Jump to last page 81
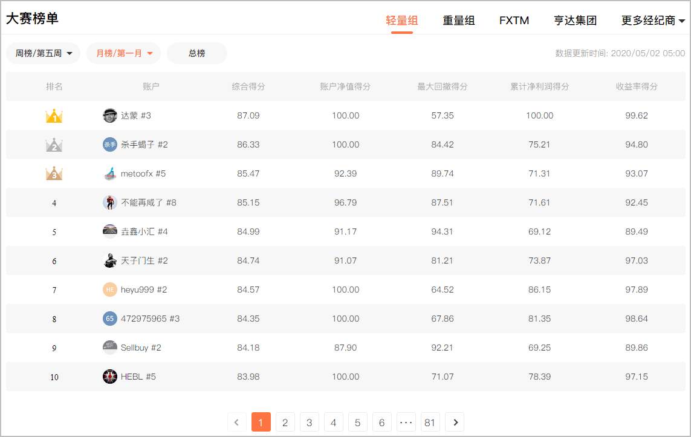The width and height of the screenshot is (691, 437). pos(430,422)
